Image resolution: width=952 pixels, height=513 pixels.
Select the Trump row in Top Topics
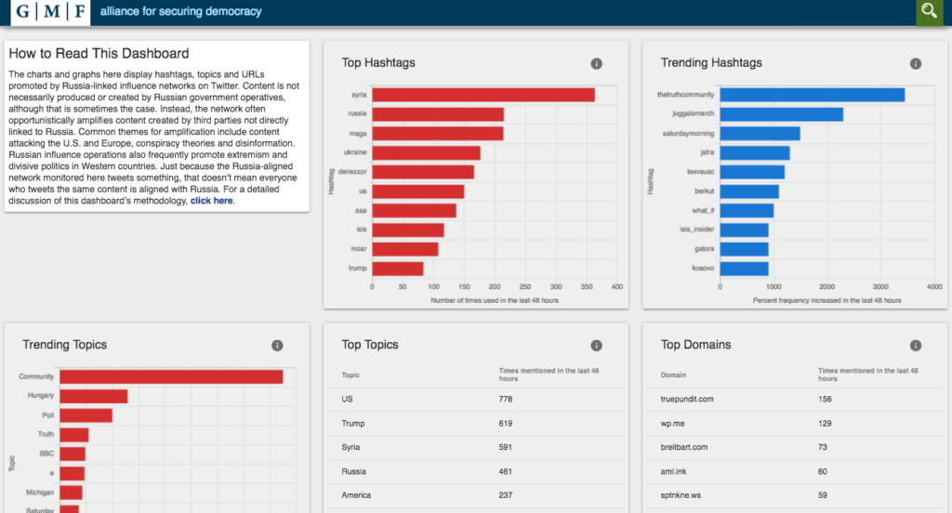(476, 423)
